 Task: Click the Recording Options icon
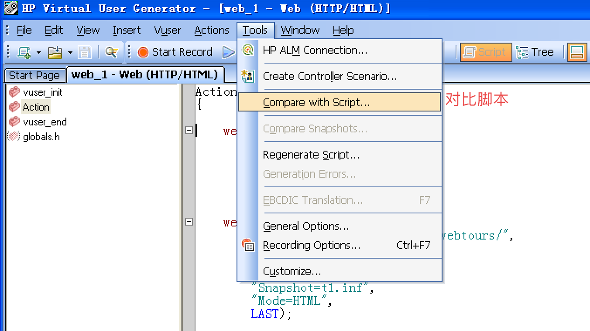click(x=248, y=245)
